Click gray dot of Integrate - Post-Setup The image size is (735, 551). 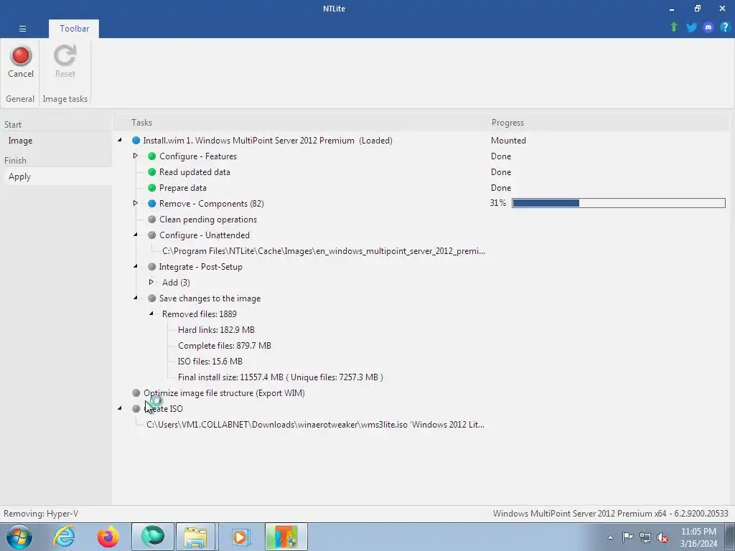(x=152, y=267)
